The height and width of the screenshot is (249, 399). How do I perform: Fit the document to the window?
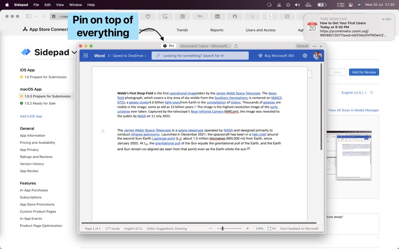click(x=271, y=228)
